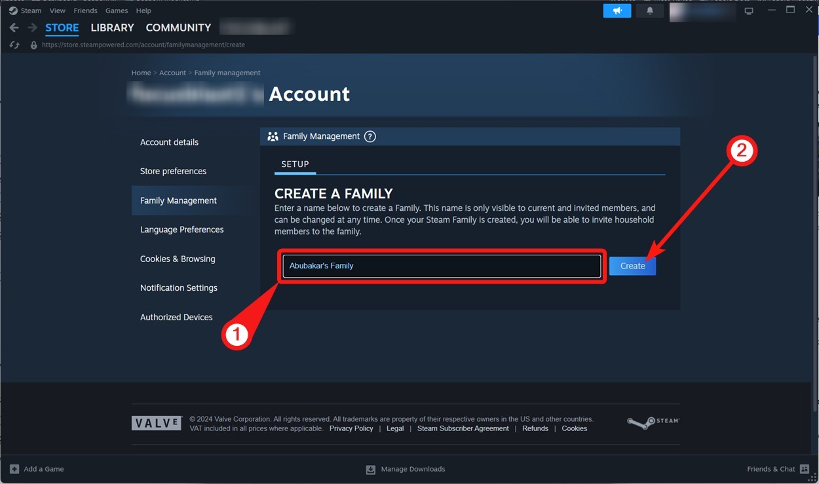Open the Friends menu
This screenshot has width=819, height=484.
(x=85, y=10)
